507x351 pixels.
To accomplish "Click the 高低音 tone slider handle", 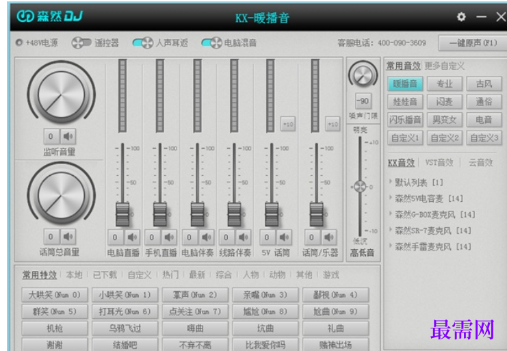I will click(360, 187).
